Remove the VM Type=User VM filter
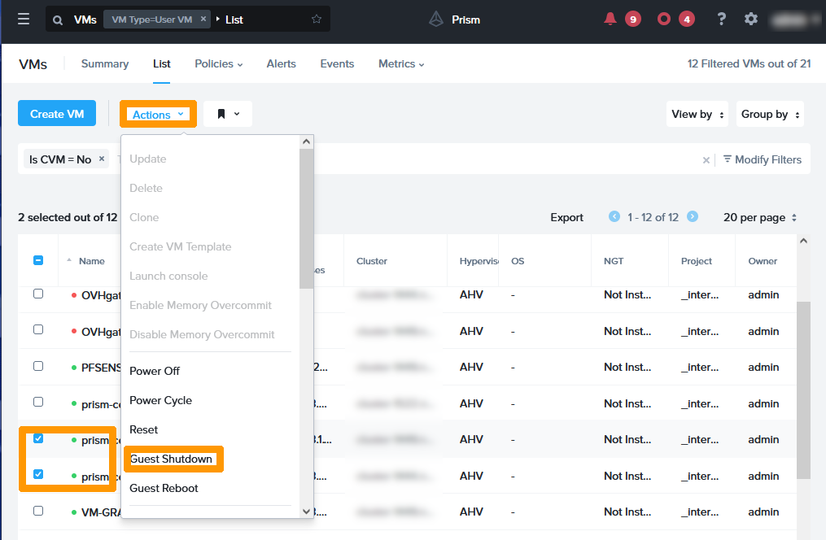826x540 pixels. (203, 19)
